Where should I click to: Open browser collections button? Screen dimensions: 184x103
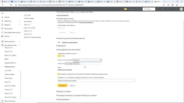click(172, 5)
